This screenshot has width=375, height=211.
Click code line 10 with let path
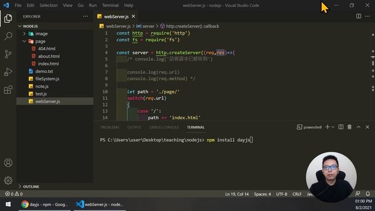point(153,91)
